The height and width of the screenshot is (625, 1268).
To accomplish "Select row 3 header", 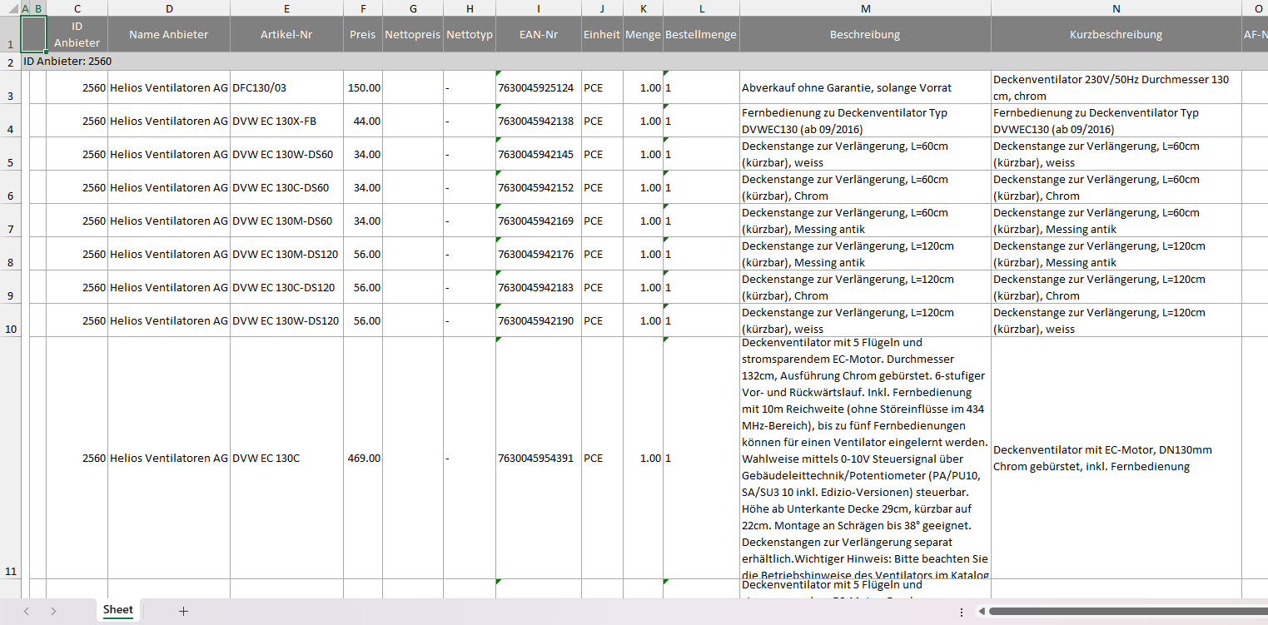I will click(x=10, y=87).
